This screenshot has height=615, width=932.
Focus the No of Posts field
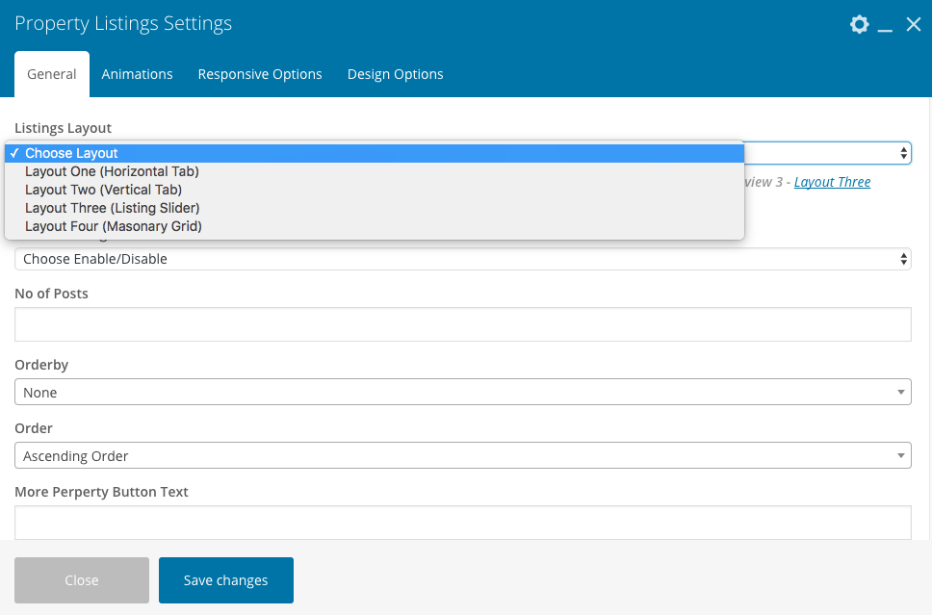(462, 324)
